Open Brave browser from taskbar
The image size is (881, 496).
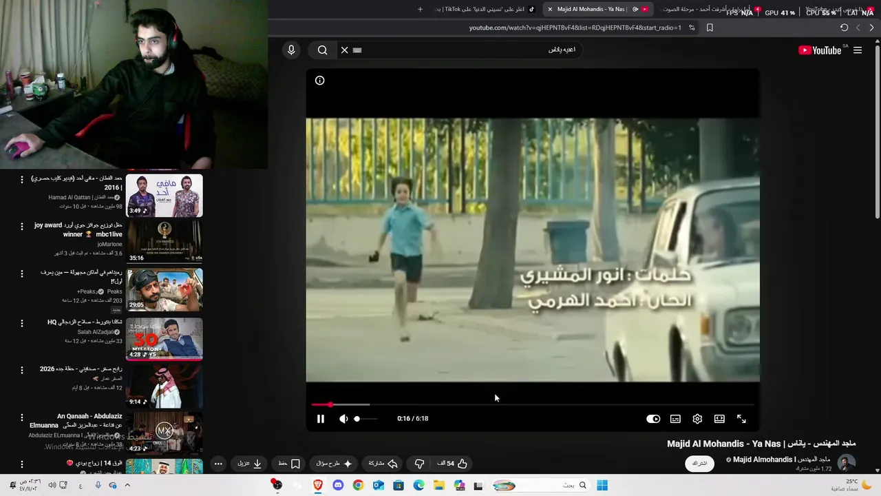318,486
